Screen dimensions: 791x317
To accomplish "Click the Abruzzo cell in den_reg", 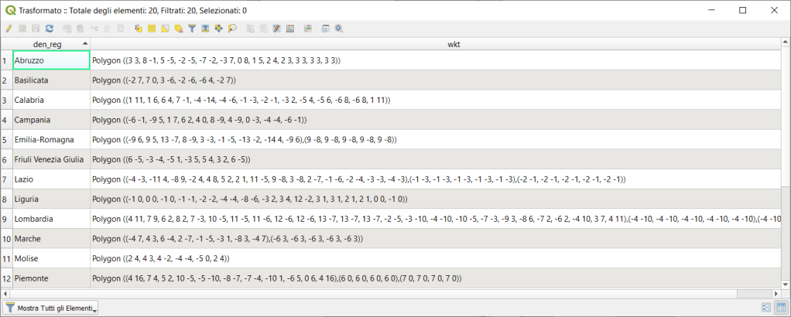I will coord(51,60).
